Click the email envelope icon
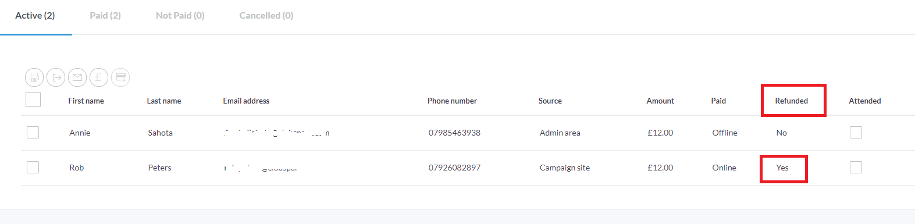The image size is (915, 224). [77, 77]
